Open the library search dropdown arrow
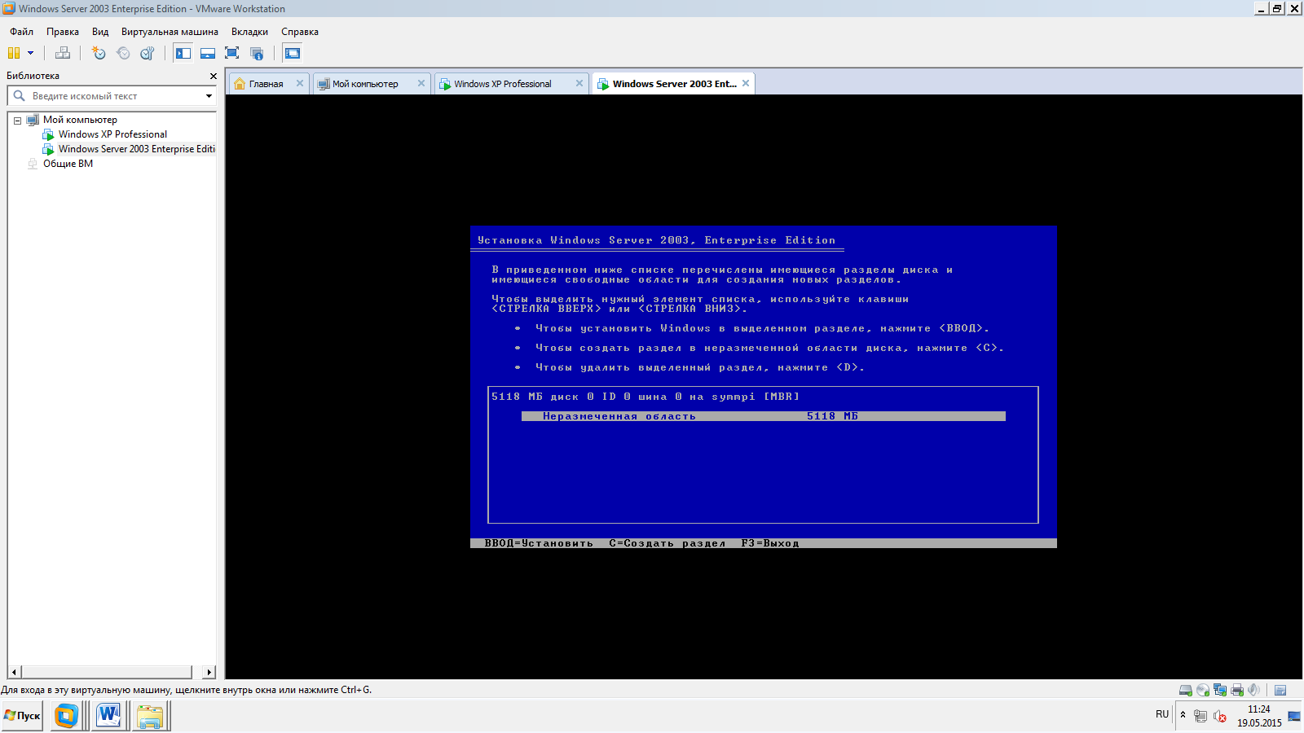 coord(209,96)
